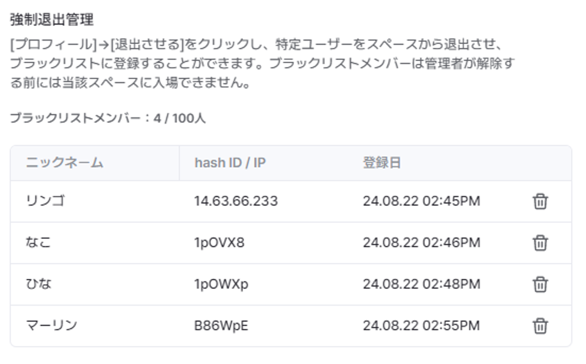Click the hash ID 1pOWXp
Viewport: 586px width, 364px height.
point(221,284)
